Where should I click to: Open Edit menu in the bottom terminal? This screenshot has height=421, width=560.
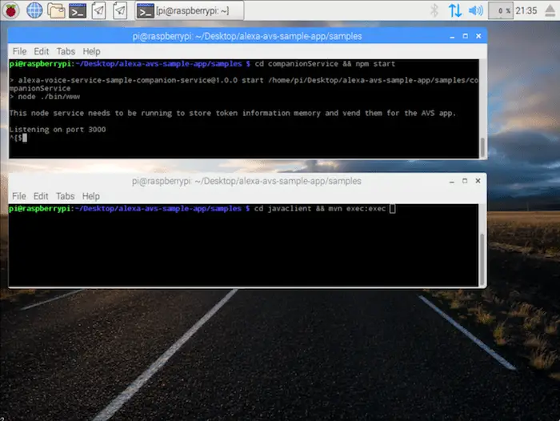pos(41,196)
